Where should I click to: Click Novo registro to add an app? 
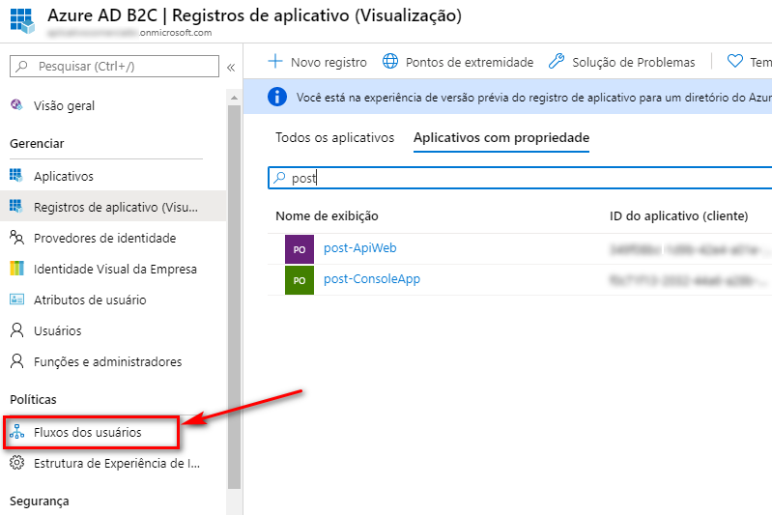tap(318, 62)
